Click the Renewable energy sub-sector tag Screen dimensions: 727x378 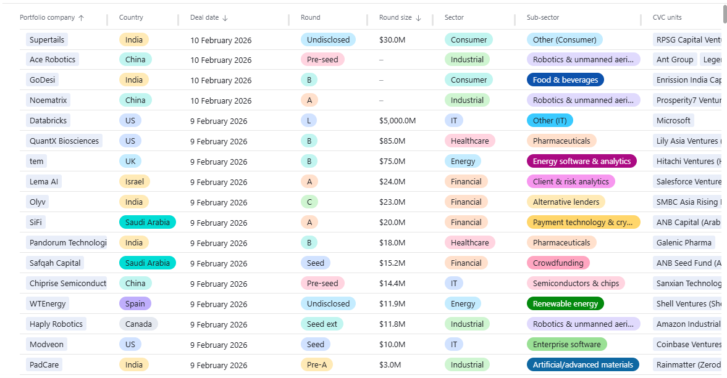click(x=565, y=304)
